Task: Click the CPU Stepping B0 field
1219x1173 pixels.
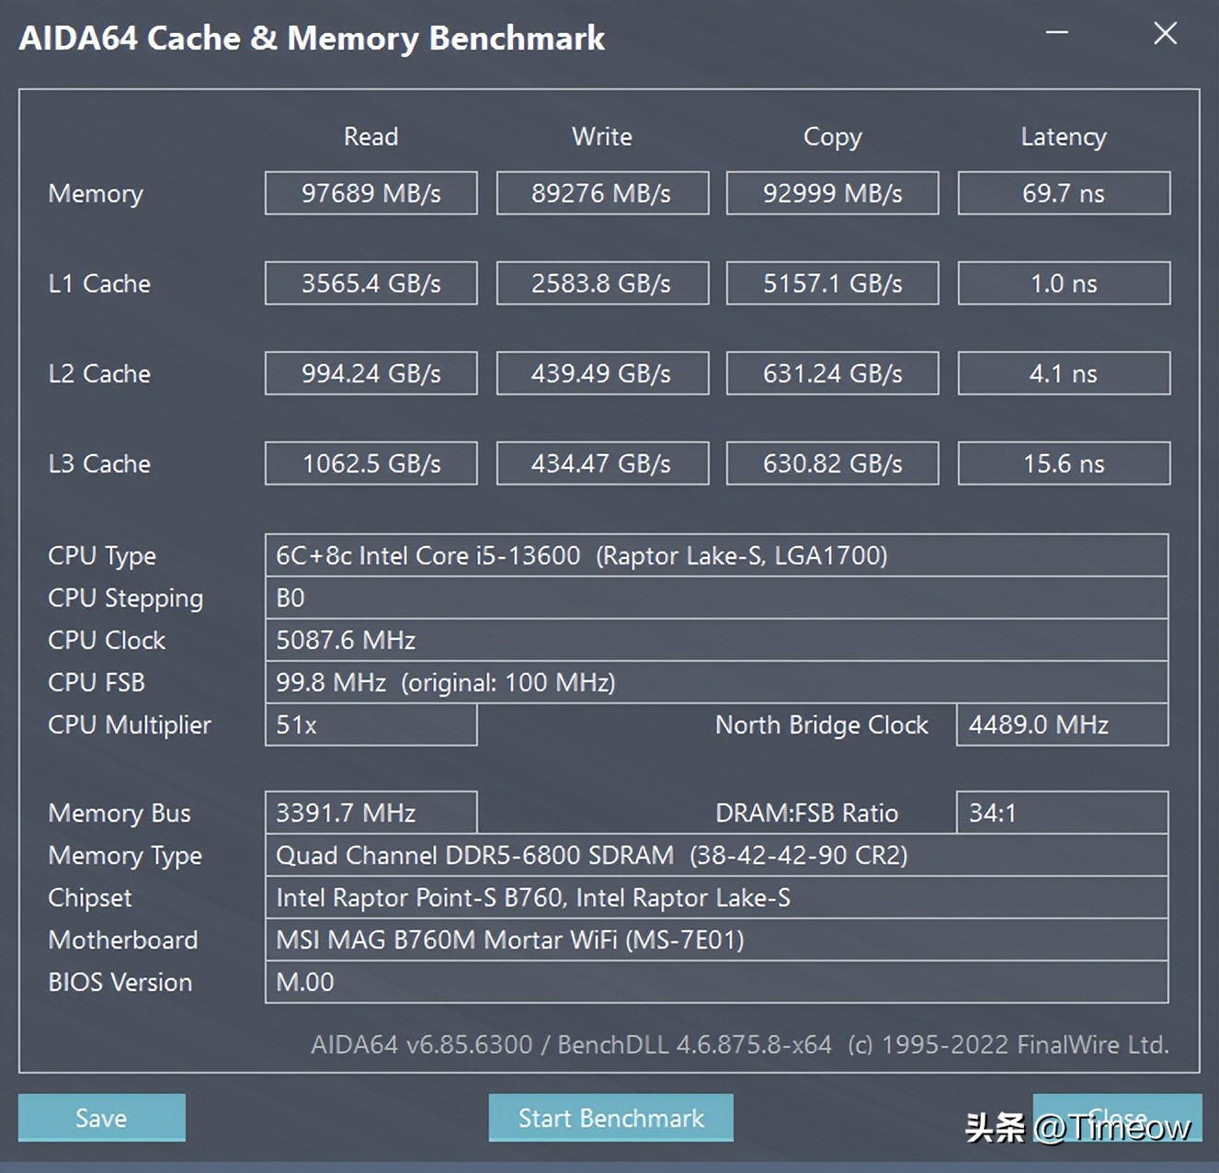Action: coord(717,598)
